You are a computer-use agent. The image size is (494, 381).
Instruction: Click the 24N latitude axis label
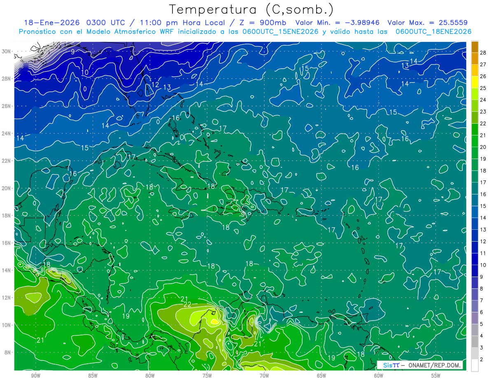(x=7, y=133)
